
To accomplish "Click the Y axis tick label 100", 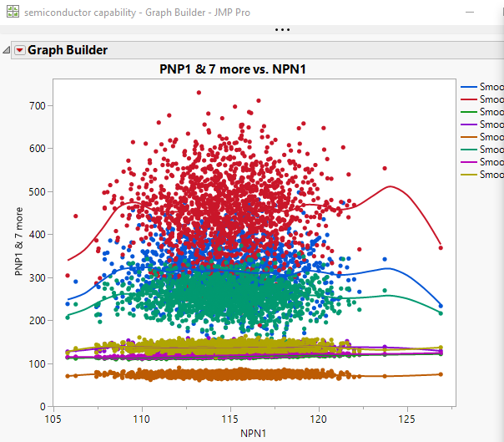I will [38, 363].
